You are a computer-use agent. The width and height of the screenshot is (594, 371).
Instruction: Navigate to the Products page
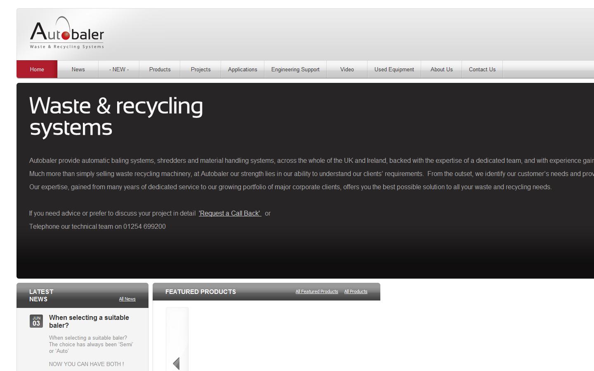pyautogui.click(x=160, y=69)
